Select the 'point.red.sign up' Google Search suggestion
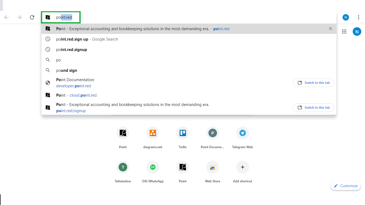This screenshot has height=205, width=365. click(x=87, y=39)
